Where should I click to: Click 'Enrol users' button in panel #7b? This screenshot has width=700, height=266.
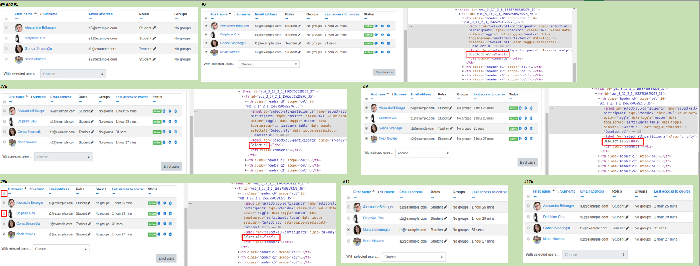coord(172,167)
